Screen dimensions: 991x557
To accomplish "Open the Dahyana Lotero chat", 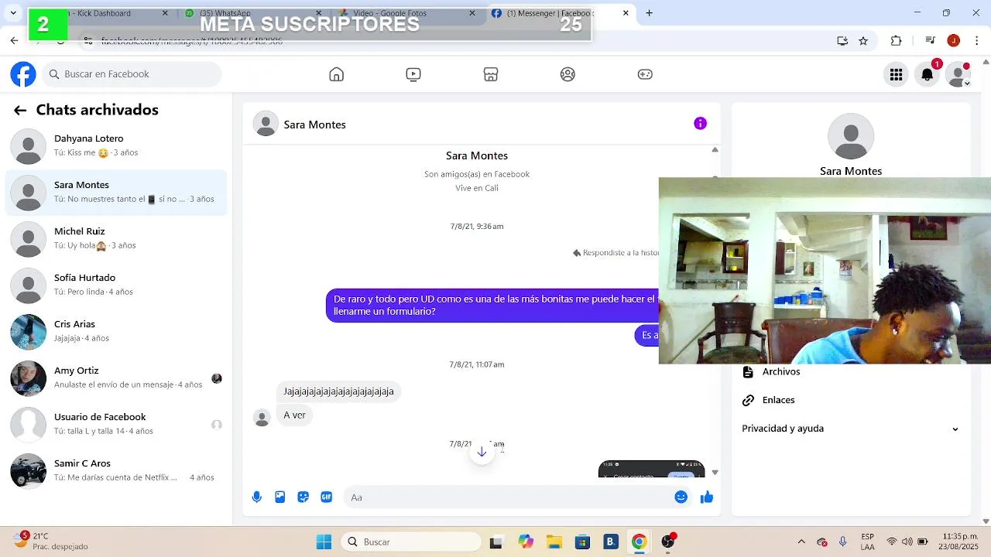I will 116,145.
